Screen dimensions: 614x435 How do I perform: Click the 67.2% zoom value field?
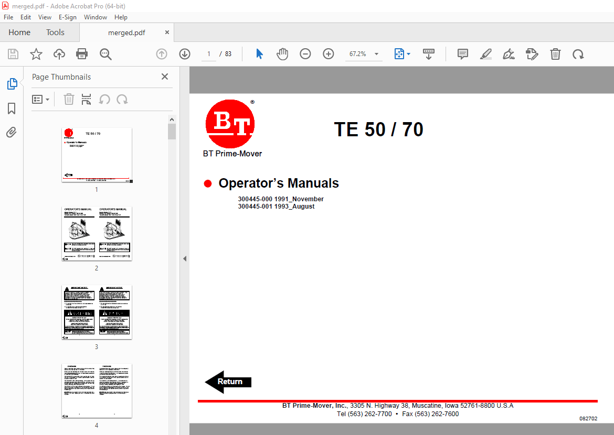(357, 54)
